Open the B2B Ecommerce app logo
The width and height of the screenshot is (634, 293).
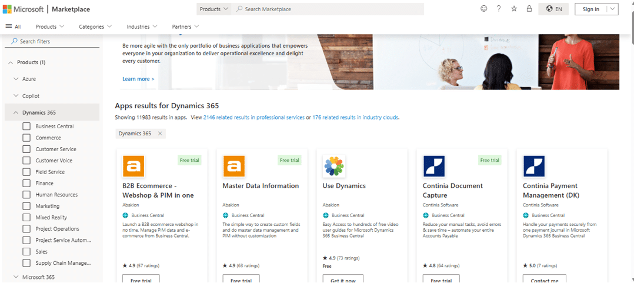coord(134,167)
